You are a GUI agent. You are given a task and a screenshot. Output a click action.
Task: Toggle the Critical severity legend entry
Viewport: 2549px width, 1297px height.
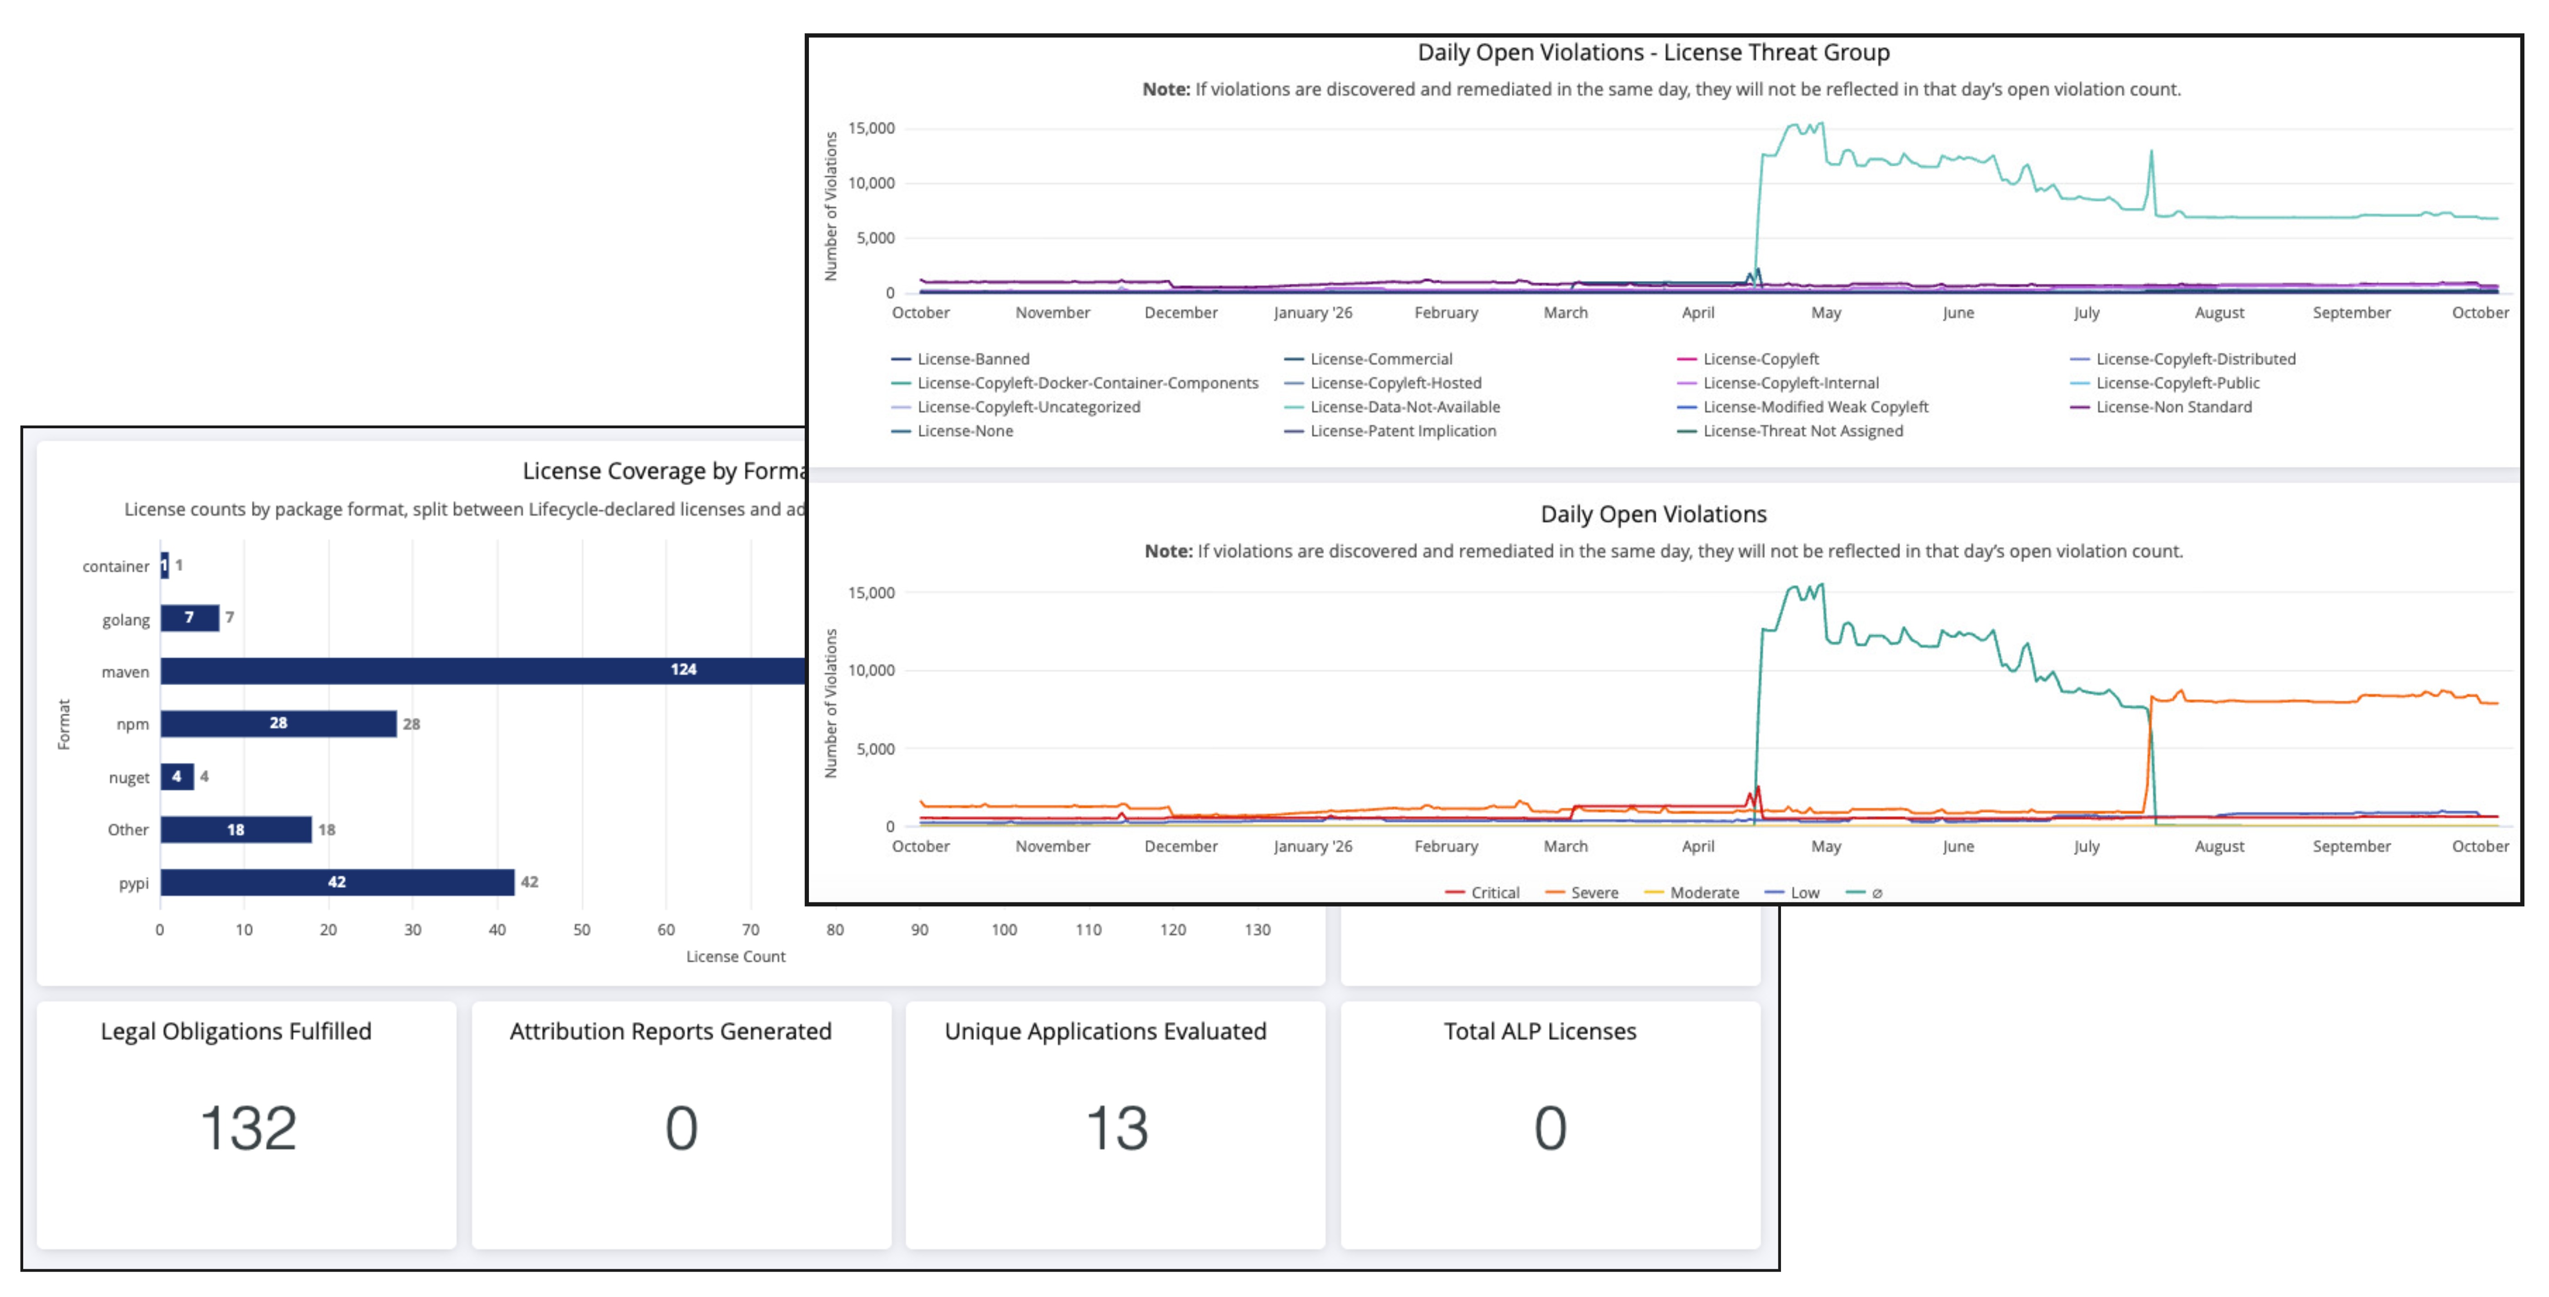pos(1482,892)
